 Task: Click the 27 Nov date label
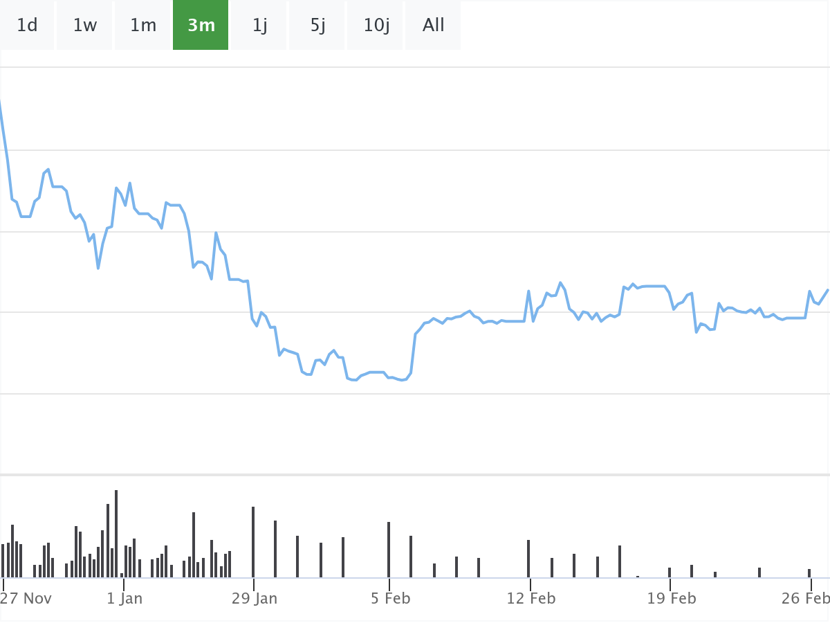tap(26, 598)
